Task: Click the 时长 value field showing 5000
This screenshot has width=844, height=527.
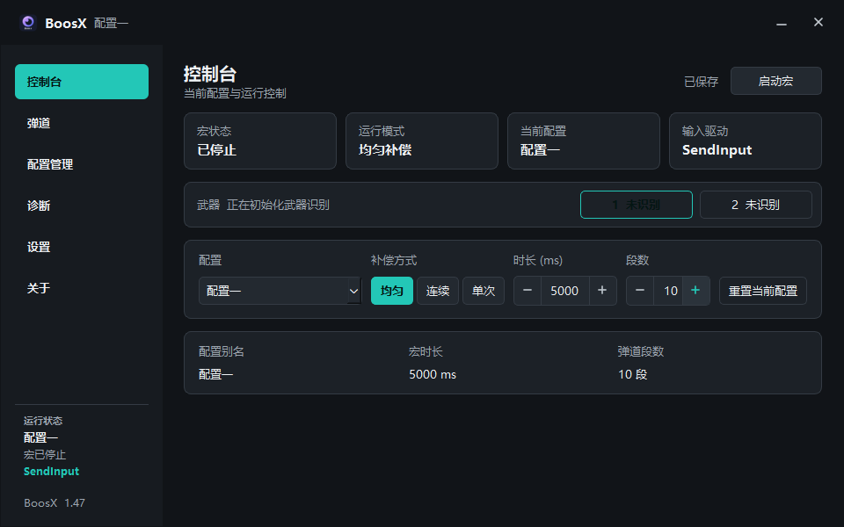Action: pos(564,291)
